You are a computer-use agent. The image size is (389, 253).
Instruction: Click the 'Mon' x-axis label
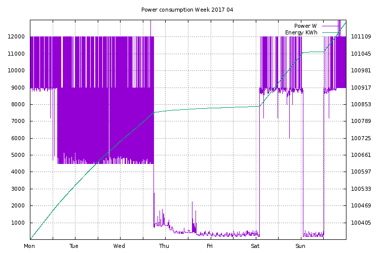(x=29, y=246)
